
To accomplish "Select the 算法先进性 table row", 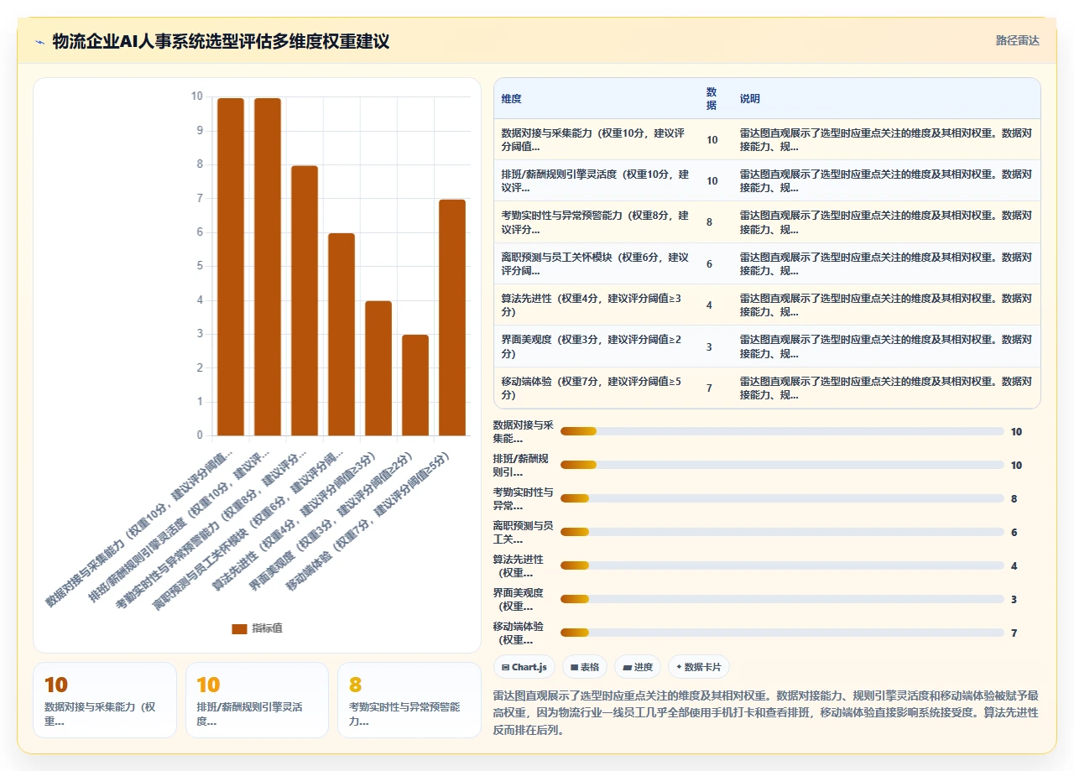I will pyautogui.click(x=767, y=305).
